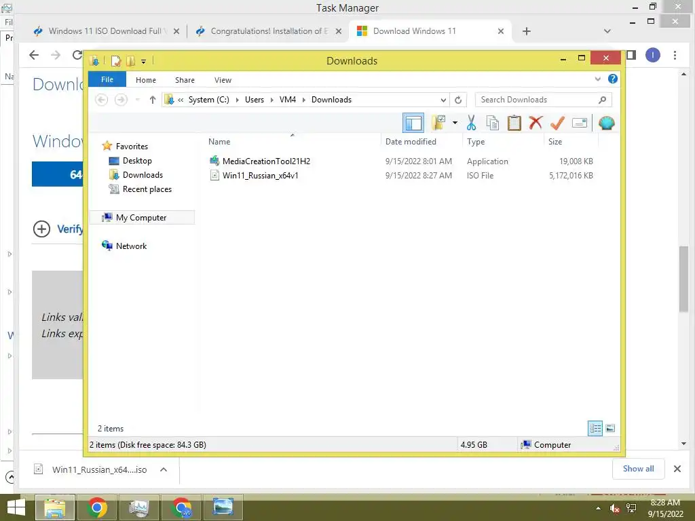695x521 pixels.
Task: Click the Chrome page vertical scrollbar thumb
Action: [683, 279]
